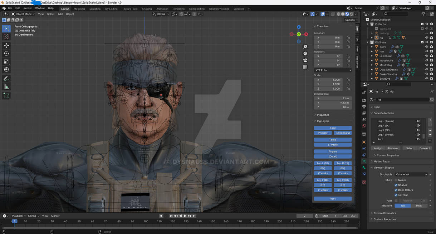The image size is (436, 234).
Task: Switch orthographic perspective with grid icon
Action: click(x=305, y=67)
